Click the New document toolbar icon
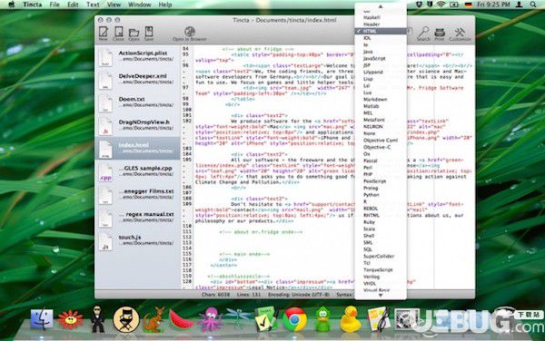545x341 pixels. 104,32
